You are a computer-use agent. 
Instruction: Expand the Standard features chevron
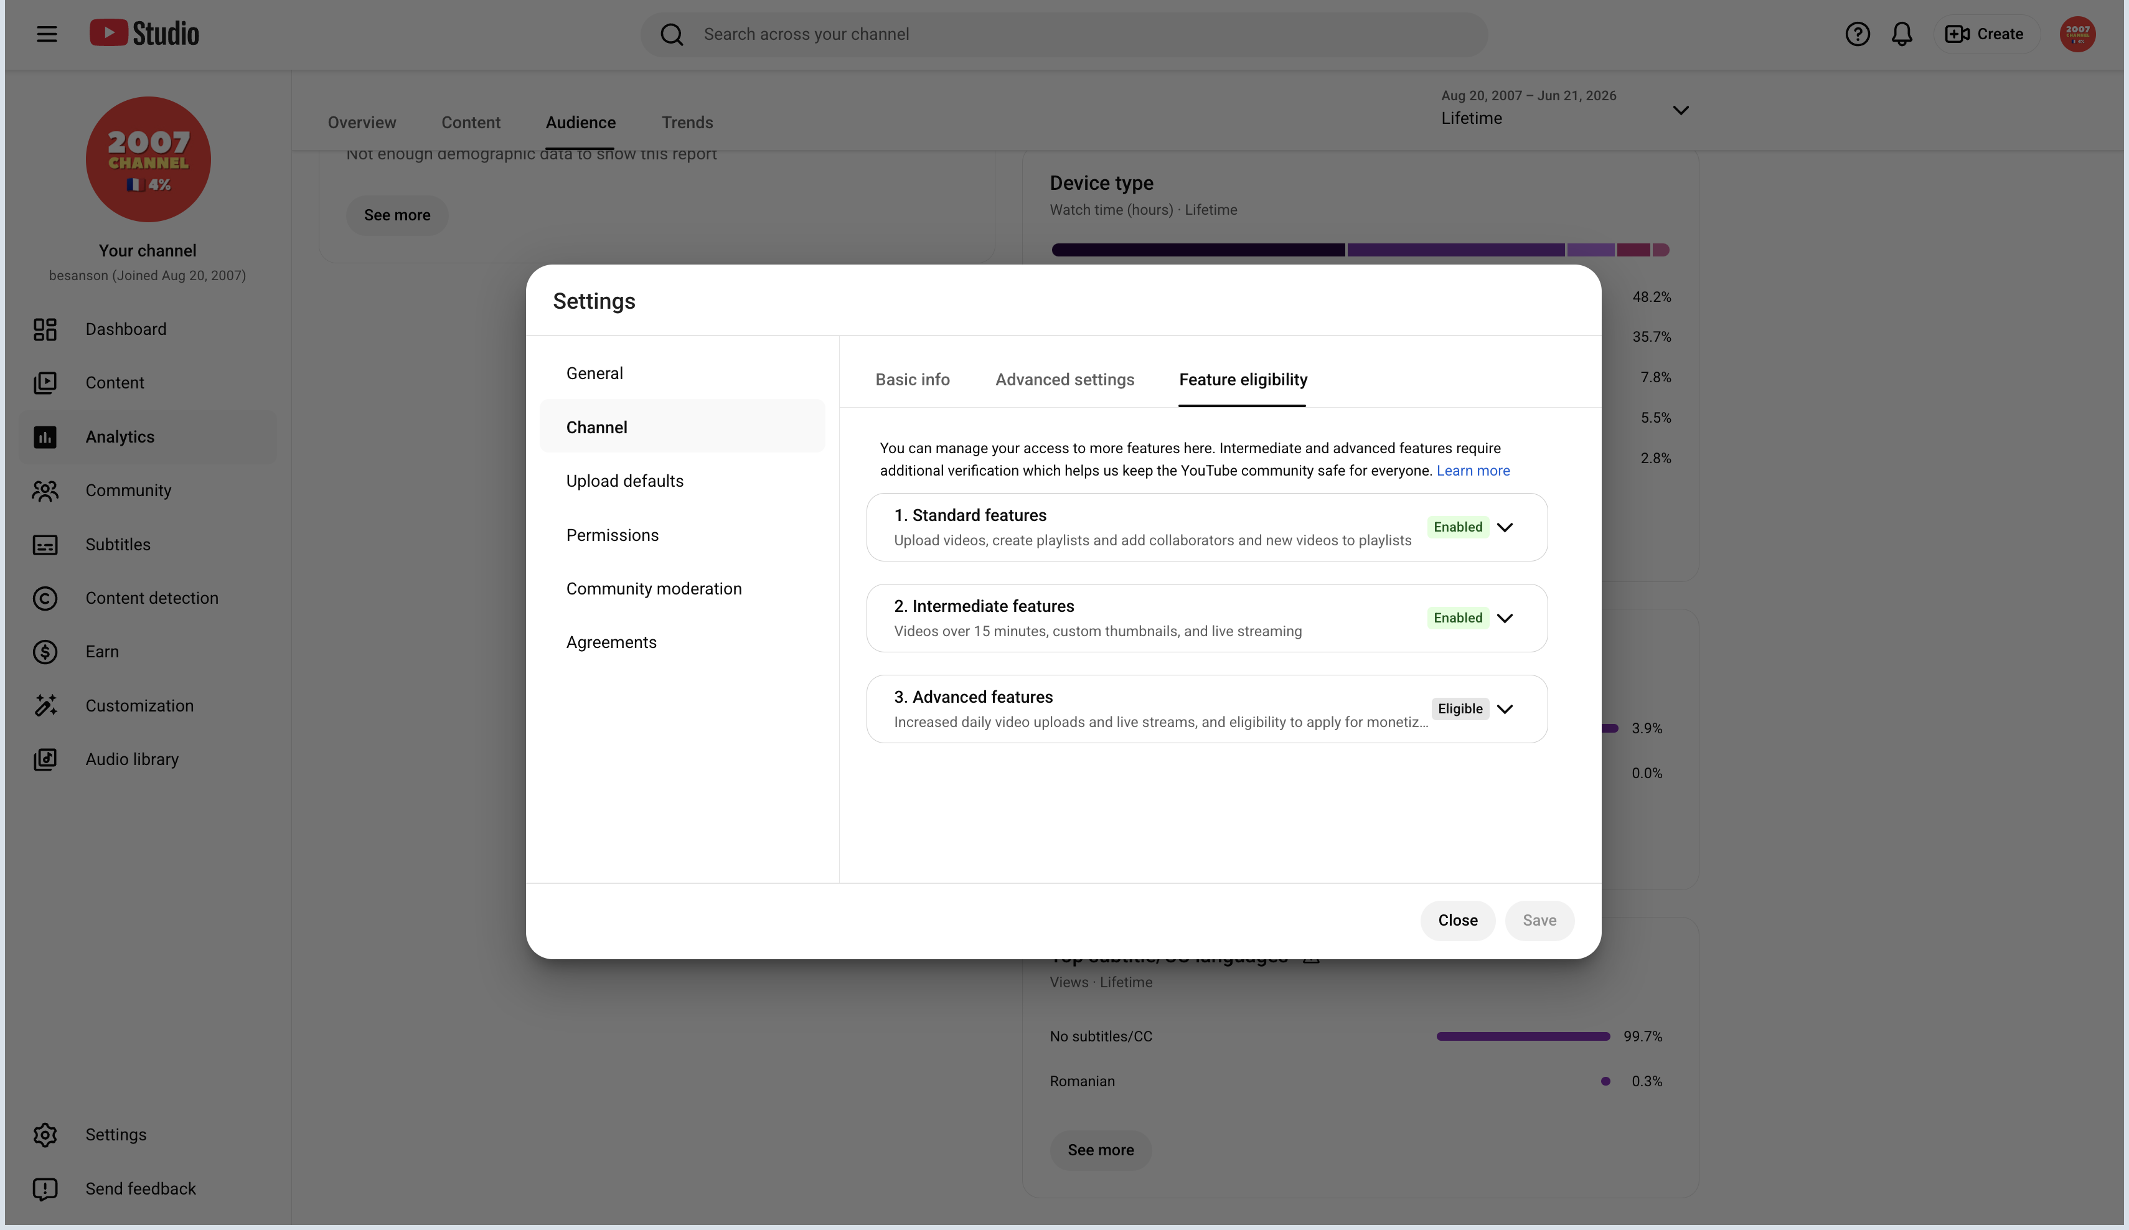click(x=1505, y=527)
